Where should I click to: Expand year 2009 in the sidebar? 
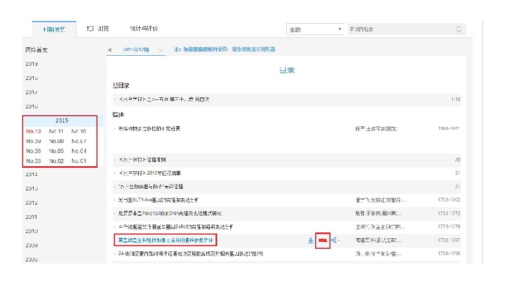pos(32,245)
